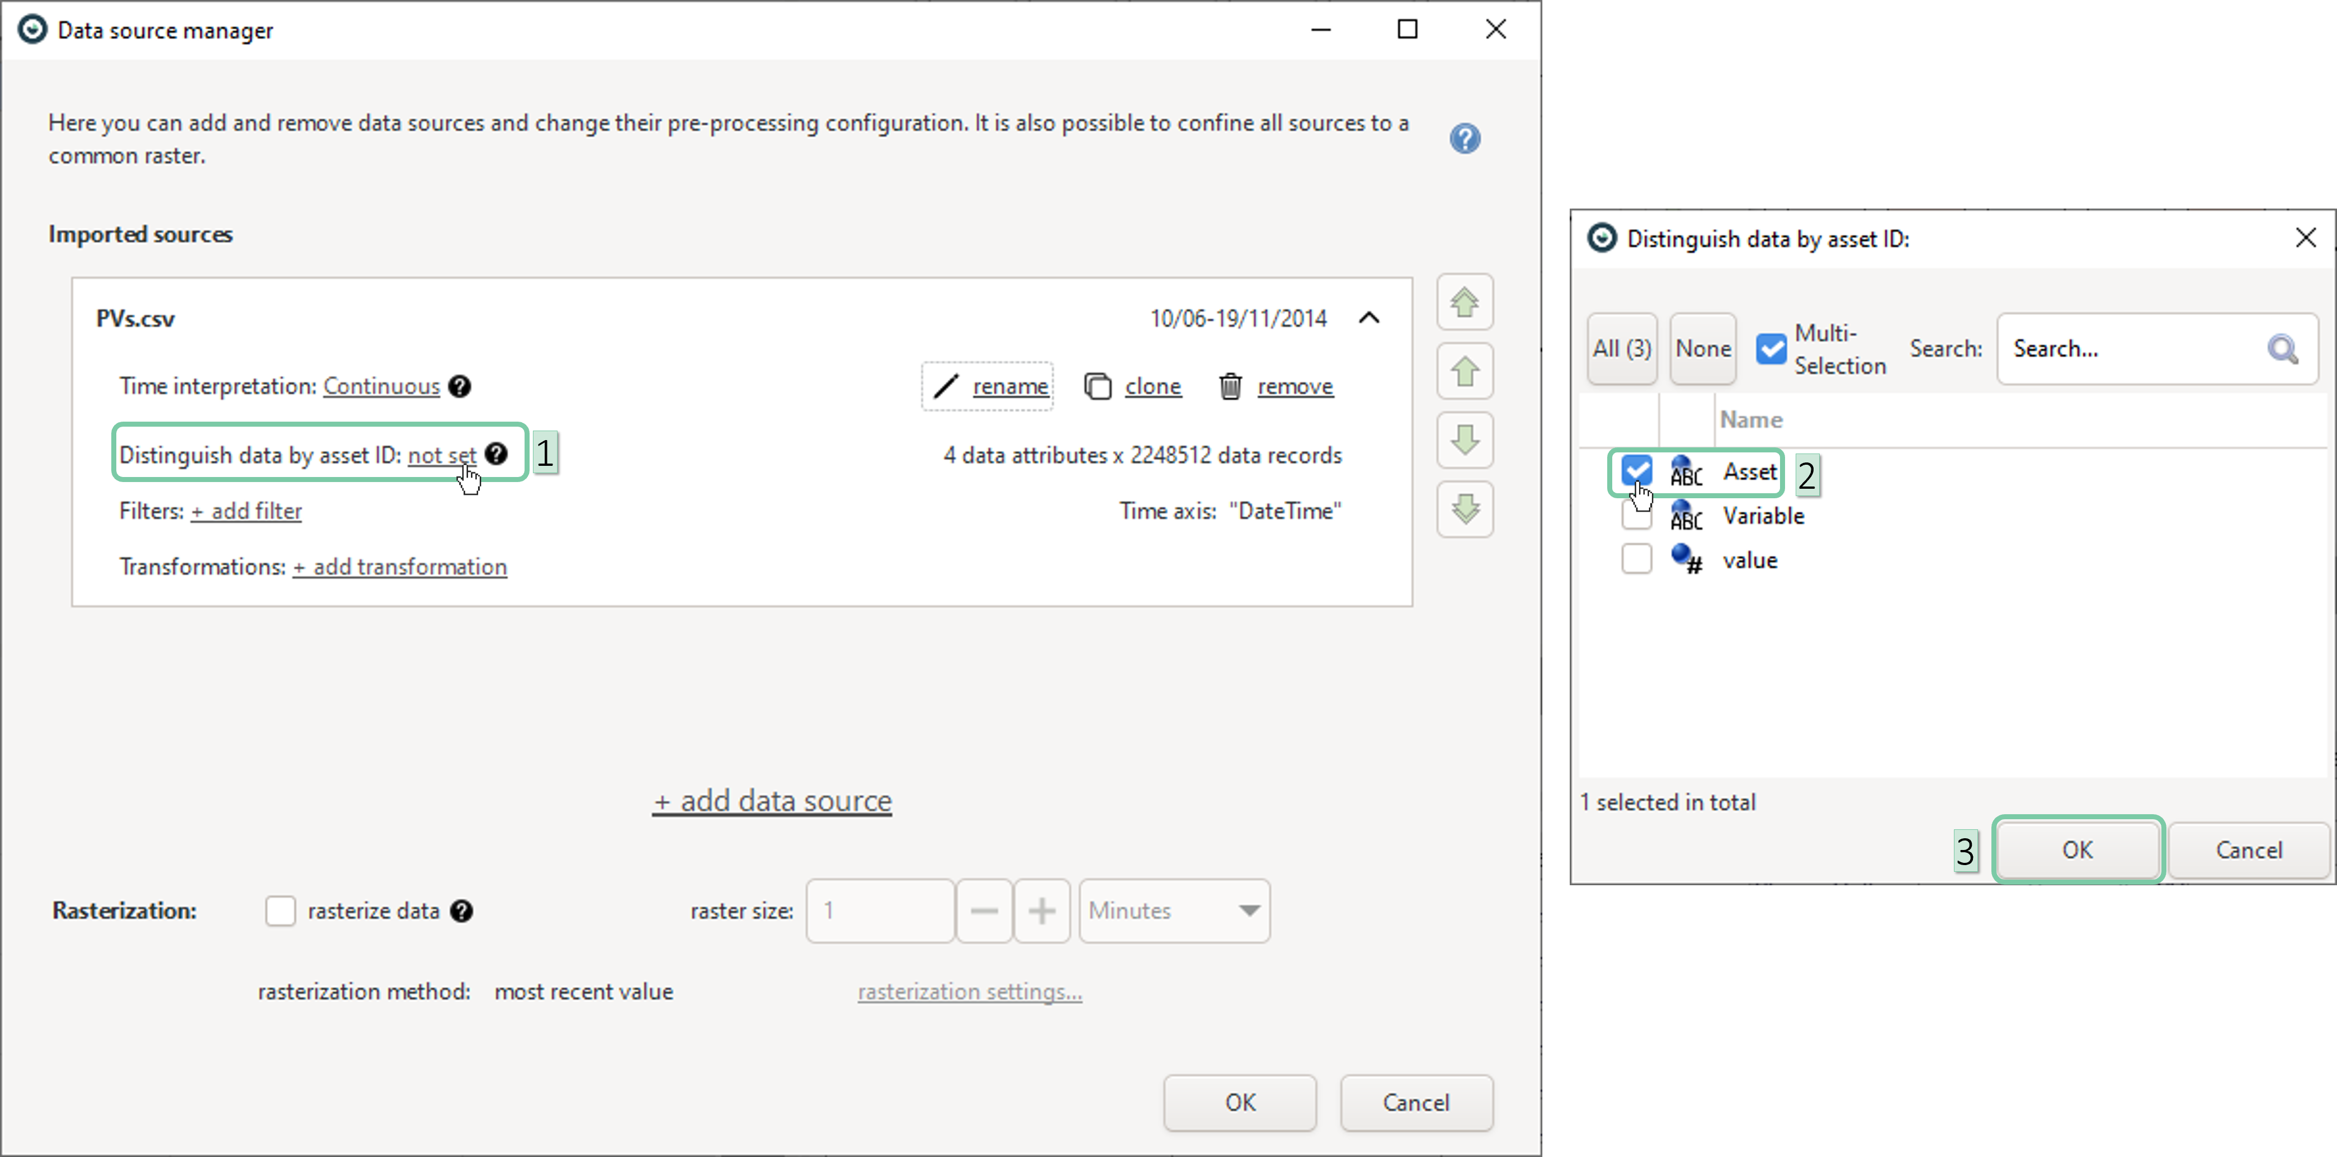Click the raster size value field
This screenshot has height=1157, width=2337.
880,911
